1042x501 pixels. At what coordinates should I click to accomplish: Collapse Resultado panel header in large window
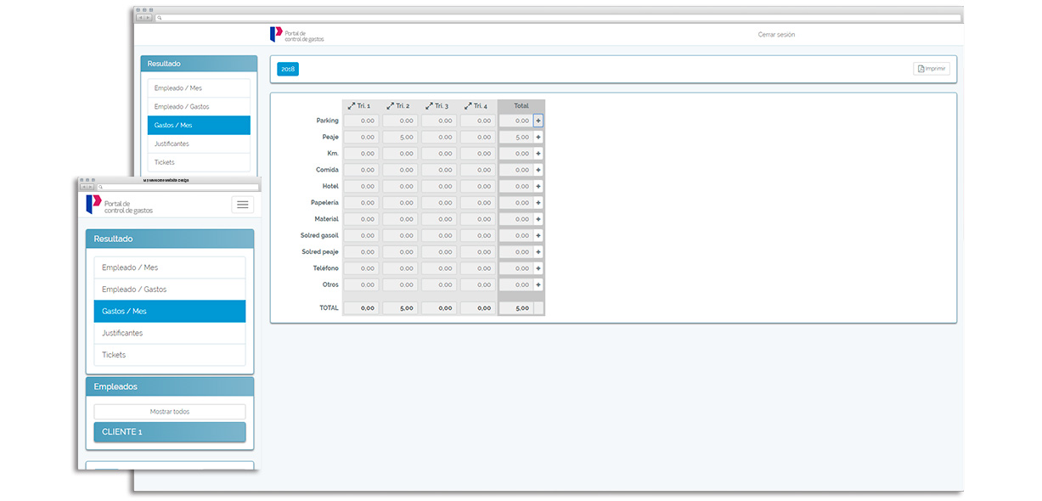(x=199, y=64)
